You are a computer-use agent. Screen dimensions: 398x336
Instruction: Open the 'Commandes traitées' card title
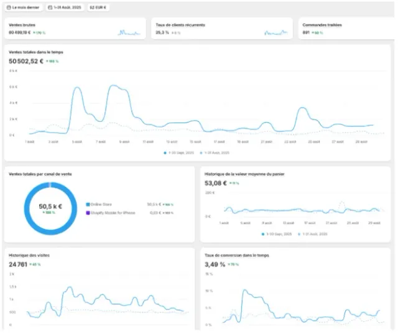tap(322, 25)
